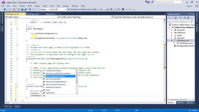
Task: Click the account avatar icon next to Sign in
Action: [197, 6]
